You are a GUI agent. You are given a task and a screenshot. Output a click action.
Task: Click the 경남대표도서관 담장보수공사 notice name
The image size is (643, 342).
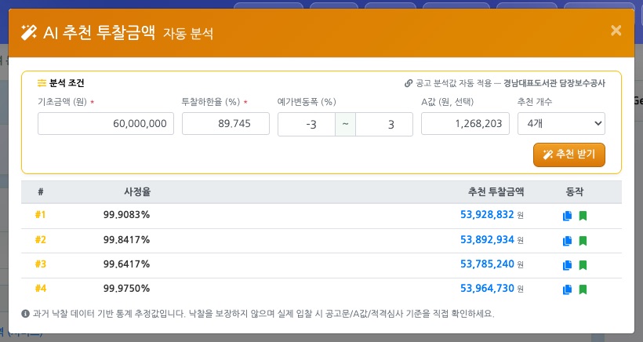coord(554,83)
